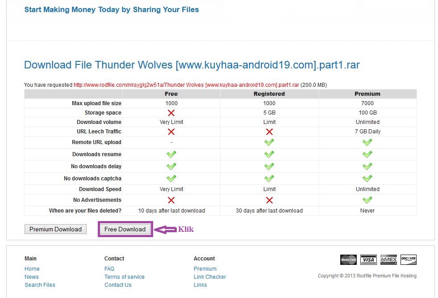Click the Free Download button

(x=125, y=229)
